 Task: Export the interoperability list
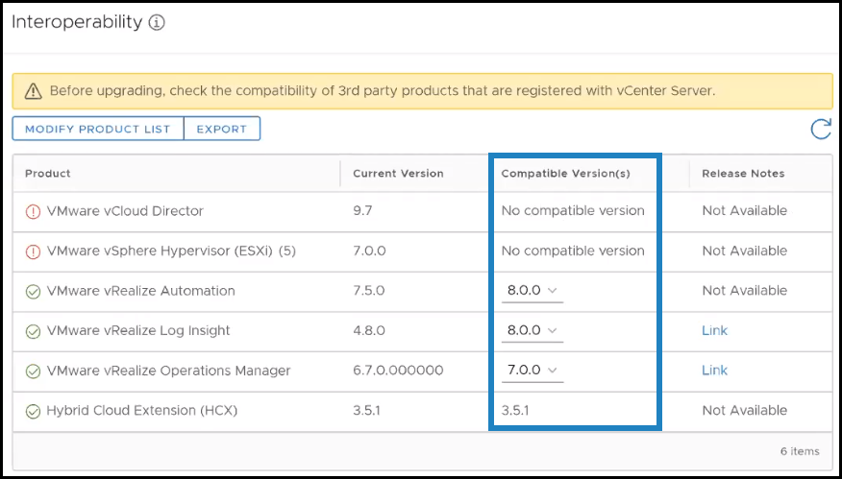(222, 129)
